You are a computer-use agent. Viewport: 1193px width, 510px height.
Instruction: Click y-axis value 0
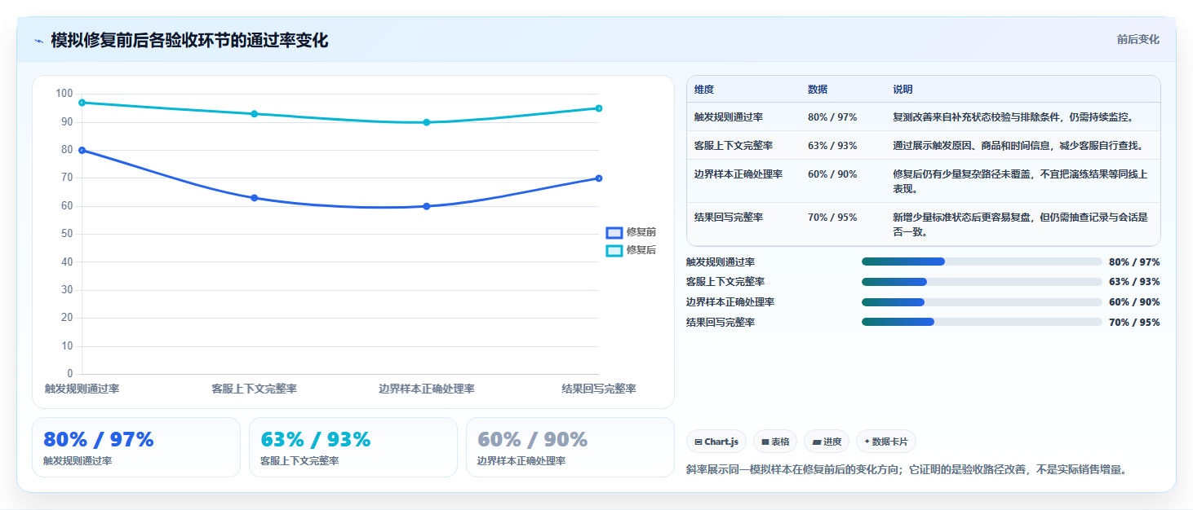click(70, 374)
